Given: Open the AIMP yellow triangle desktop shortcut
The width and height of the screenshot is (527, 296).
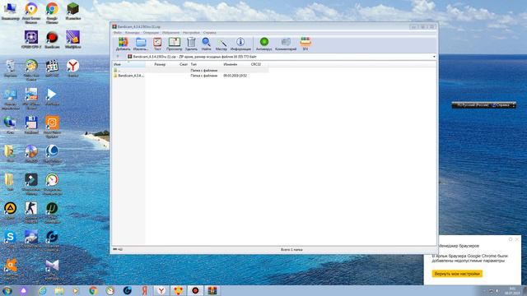Looking at the screenshot, I should point(10,210).
